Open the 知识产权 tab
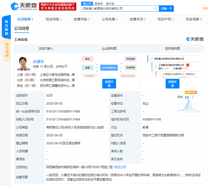This screenshot has width=208, height=186. tap(164, 19)
